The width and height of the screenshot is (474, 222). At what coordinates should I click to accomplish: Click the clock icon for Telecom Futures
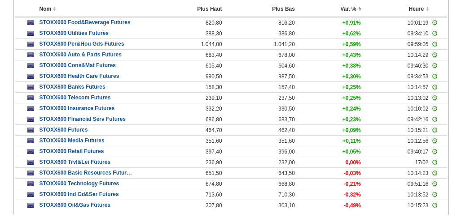click(x=434, y=98)
